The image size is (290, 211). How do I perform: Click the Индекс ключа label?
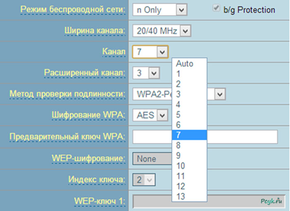97,180
